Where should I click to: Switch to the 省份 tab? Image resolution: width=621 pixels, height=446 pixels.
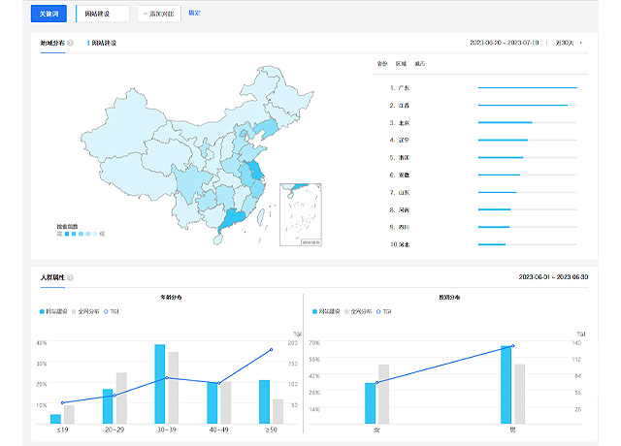381,63
